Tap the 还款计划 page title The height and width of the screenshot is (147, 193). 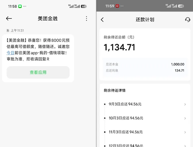click(145, 20)
